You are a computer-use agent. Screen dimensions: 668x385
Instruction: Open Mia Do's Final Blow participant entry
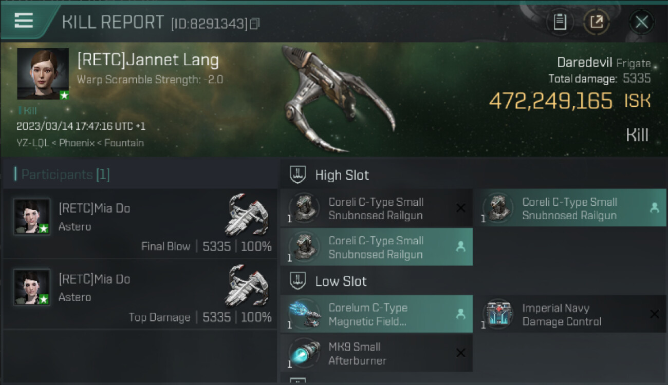[x=140, y=224]
